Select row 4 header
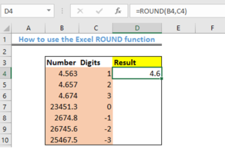225x148 pixels. [6, 73]
